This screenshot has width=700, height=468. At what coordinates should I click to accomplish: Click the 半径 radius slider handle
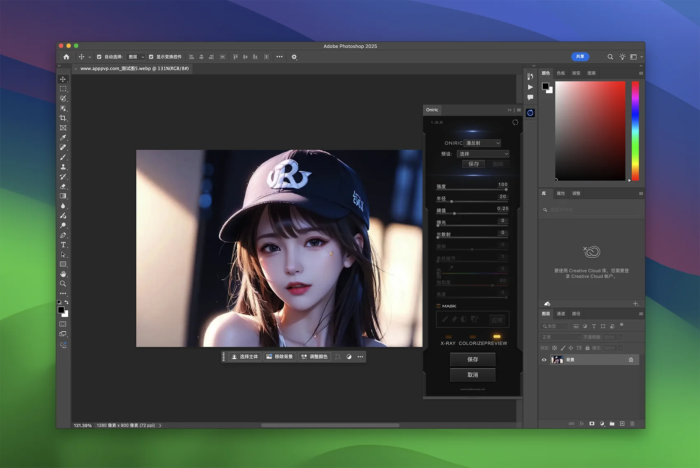(x=452, y=202)
